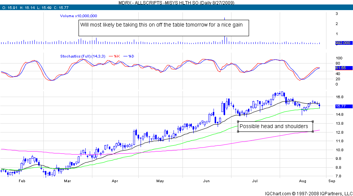Click the Jul month label on the axis
The height and width of the screenshot is (196, 353).
(255, 181)
